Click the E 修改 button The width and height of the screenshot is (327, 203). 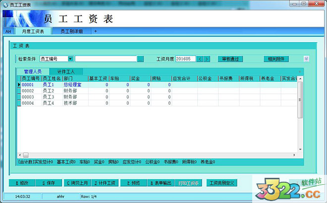click(22, 183)
